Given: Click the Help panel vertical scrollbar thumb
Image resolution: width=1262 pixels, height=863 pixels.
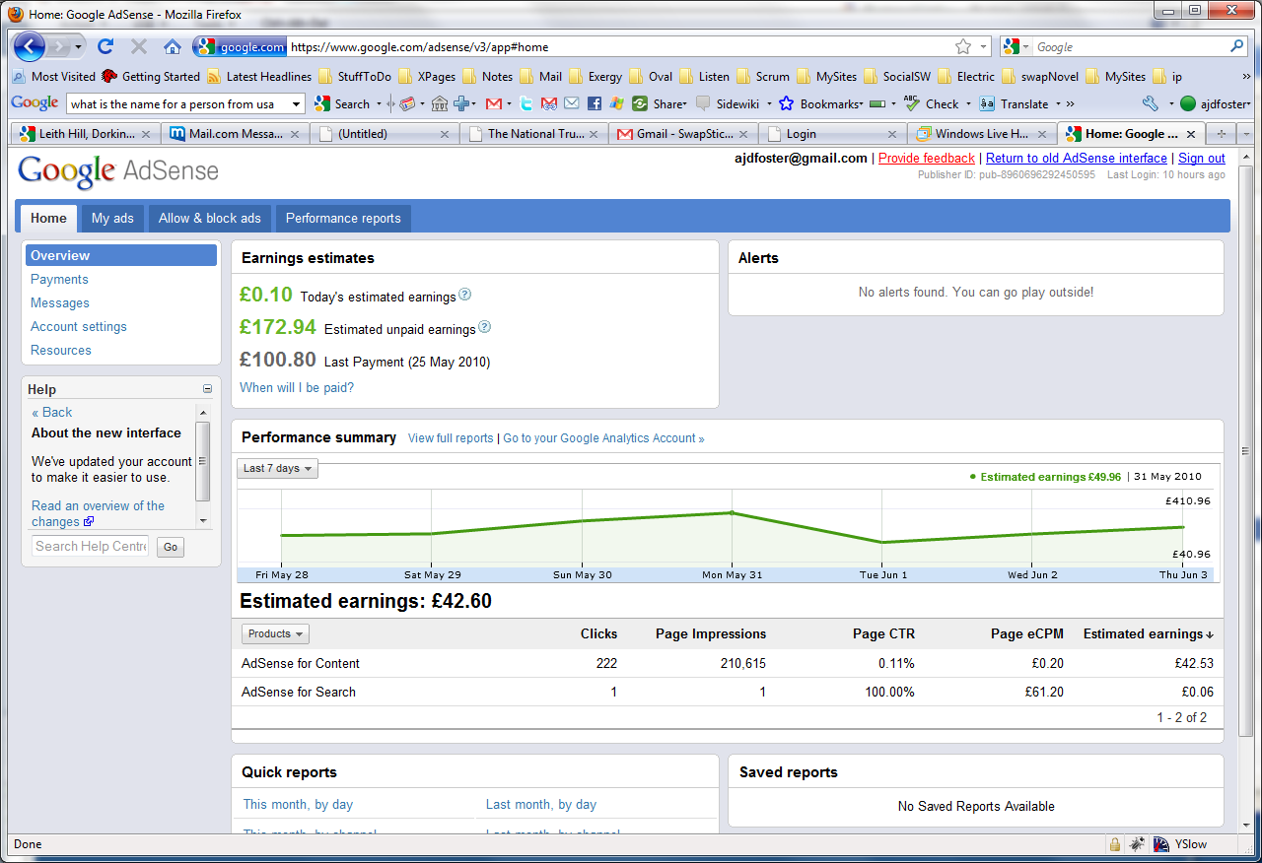Looking at the screenshot, I should click(x=203, y=460).
